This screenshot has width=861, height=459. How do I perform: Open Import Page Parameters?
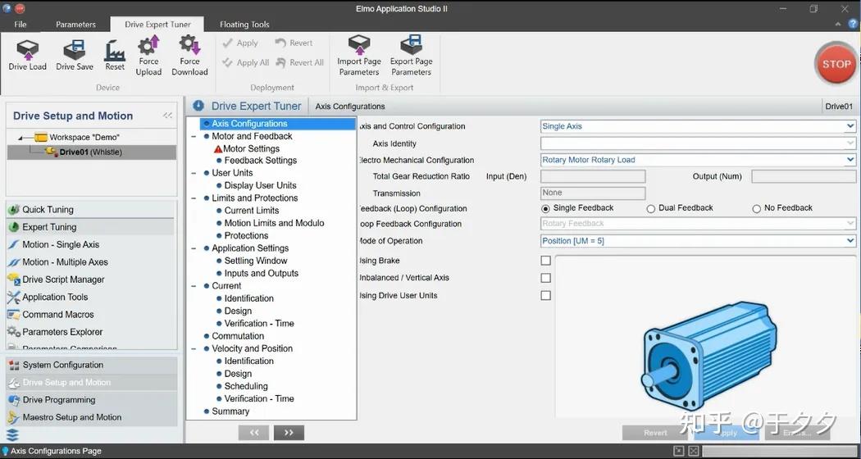pos(359,56)
